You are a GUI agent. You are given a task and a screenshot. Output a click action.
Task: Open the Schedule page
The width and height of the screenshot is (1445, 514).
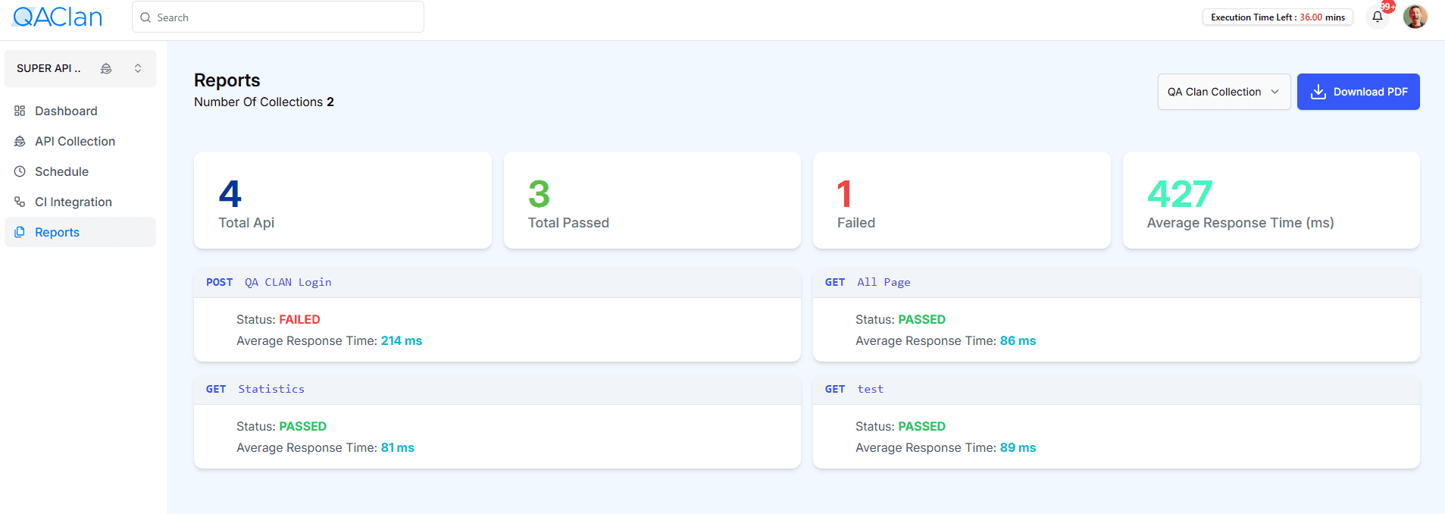(x=80, y=171)
